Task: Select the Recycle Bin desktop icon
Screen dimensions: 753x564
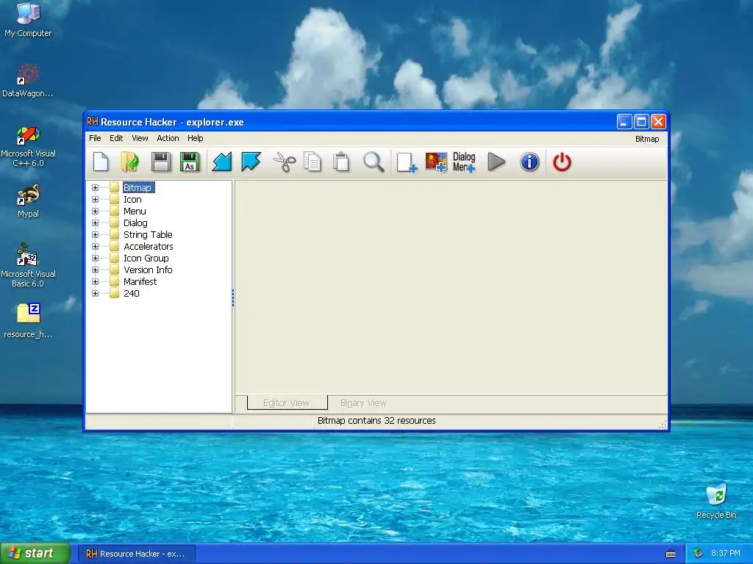Action: (716, 501)
